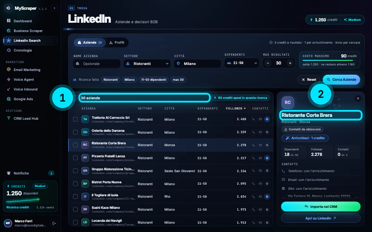
Task: Click the phone icon in Trattoria Al Carroccio row
Action: coord(253,119)
